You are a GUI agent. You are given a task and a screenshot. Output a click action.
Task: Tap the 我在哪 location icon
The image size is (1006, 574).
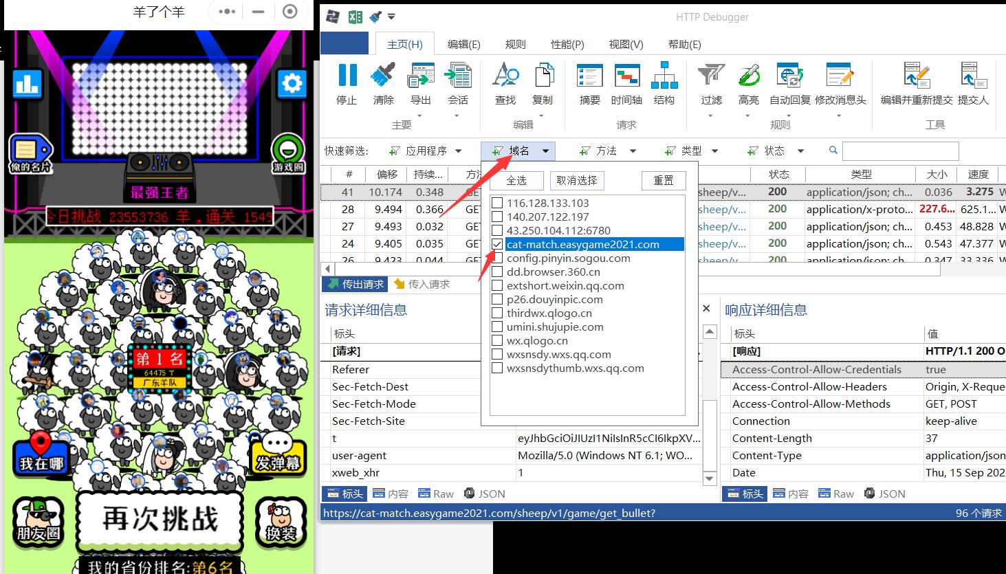coord(41,453)
